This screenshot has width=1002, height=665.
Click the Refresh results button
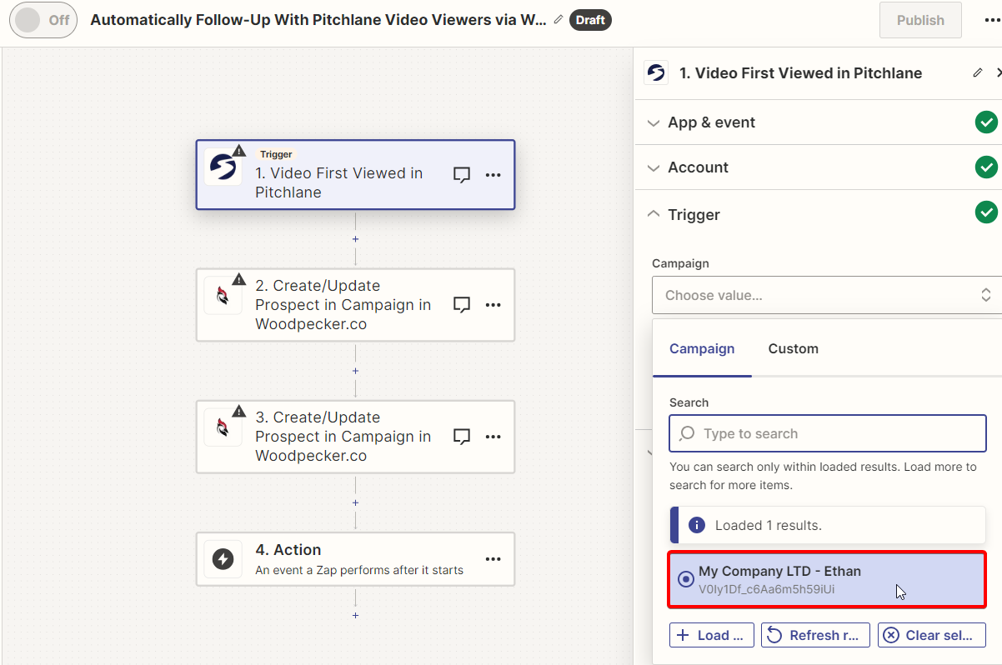point(816,635)
